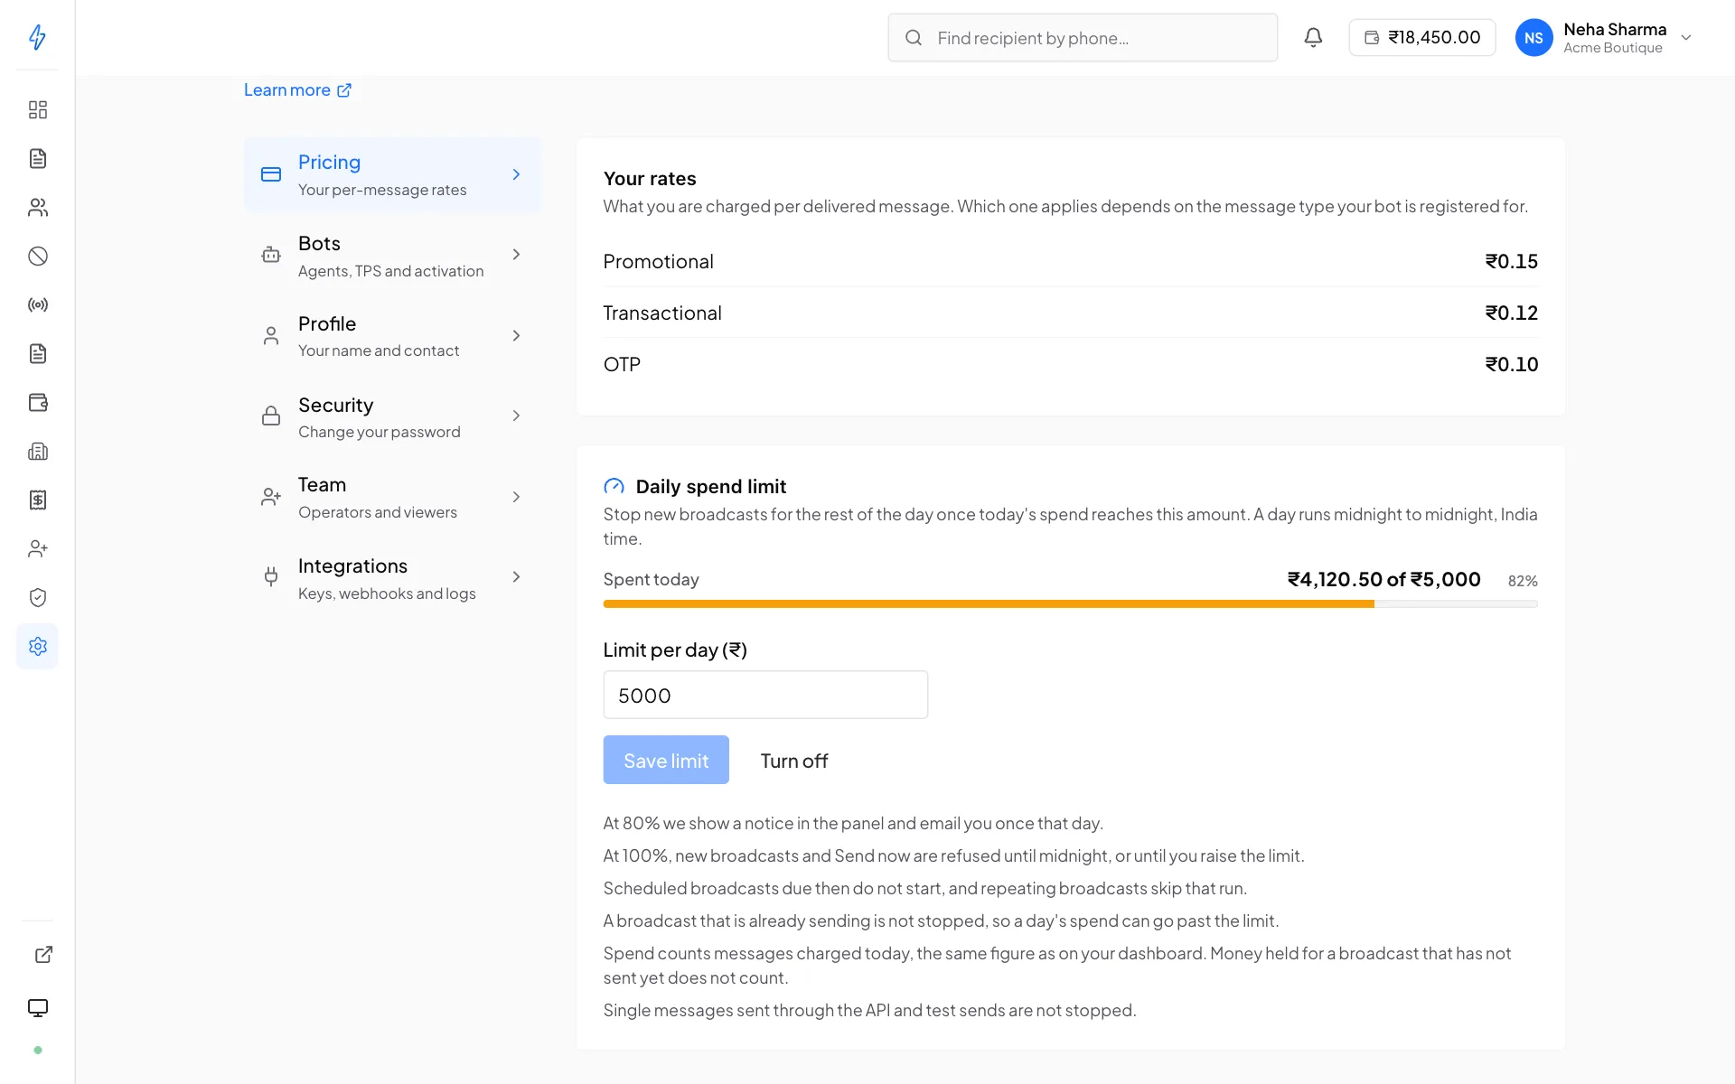Open the contacts people icon in sidebar
Image resolution: width=1735 pixels, height=1084 pixels.
pos(37,208)
